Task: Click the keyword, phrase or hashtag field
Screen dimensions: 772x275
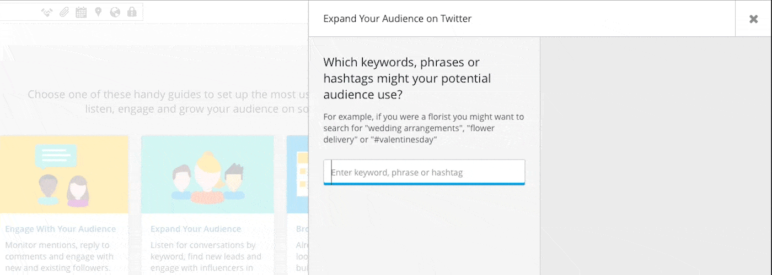Action: 424,172
